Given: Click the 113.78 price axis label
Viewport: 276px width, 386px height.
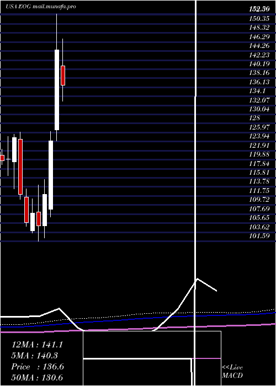Looking at the screenshot, I should (259, 181).
